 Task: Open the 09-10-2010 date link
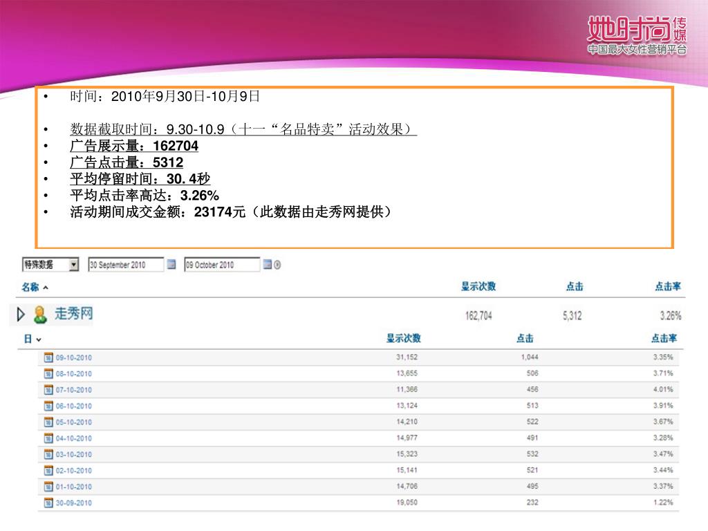click(x=73, y=357)
